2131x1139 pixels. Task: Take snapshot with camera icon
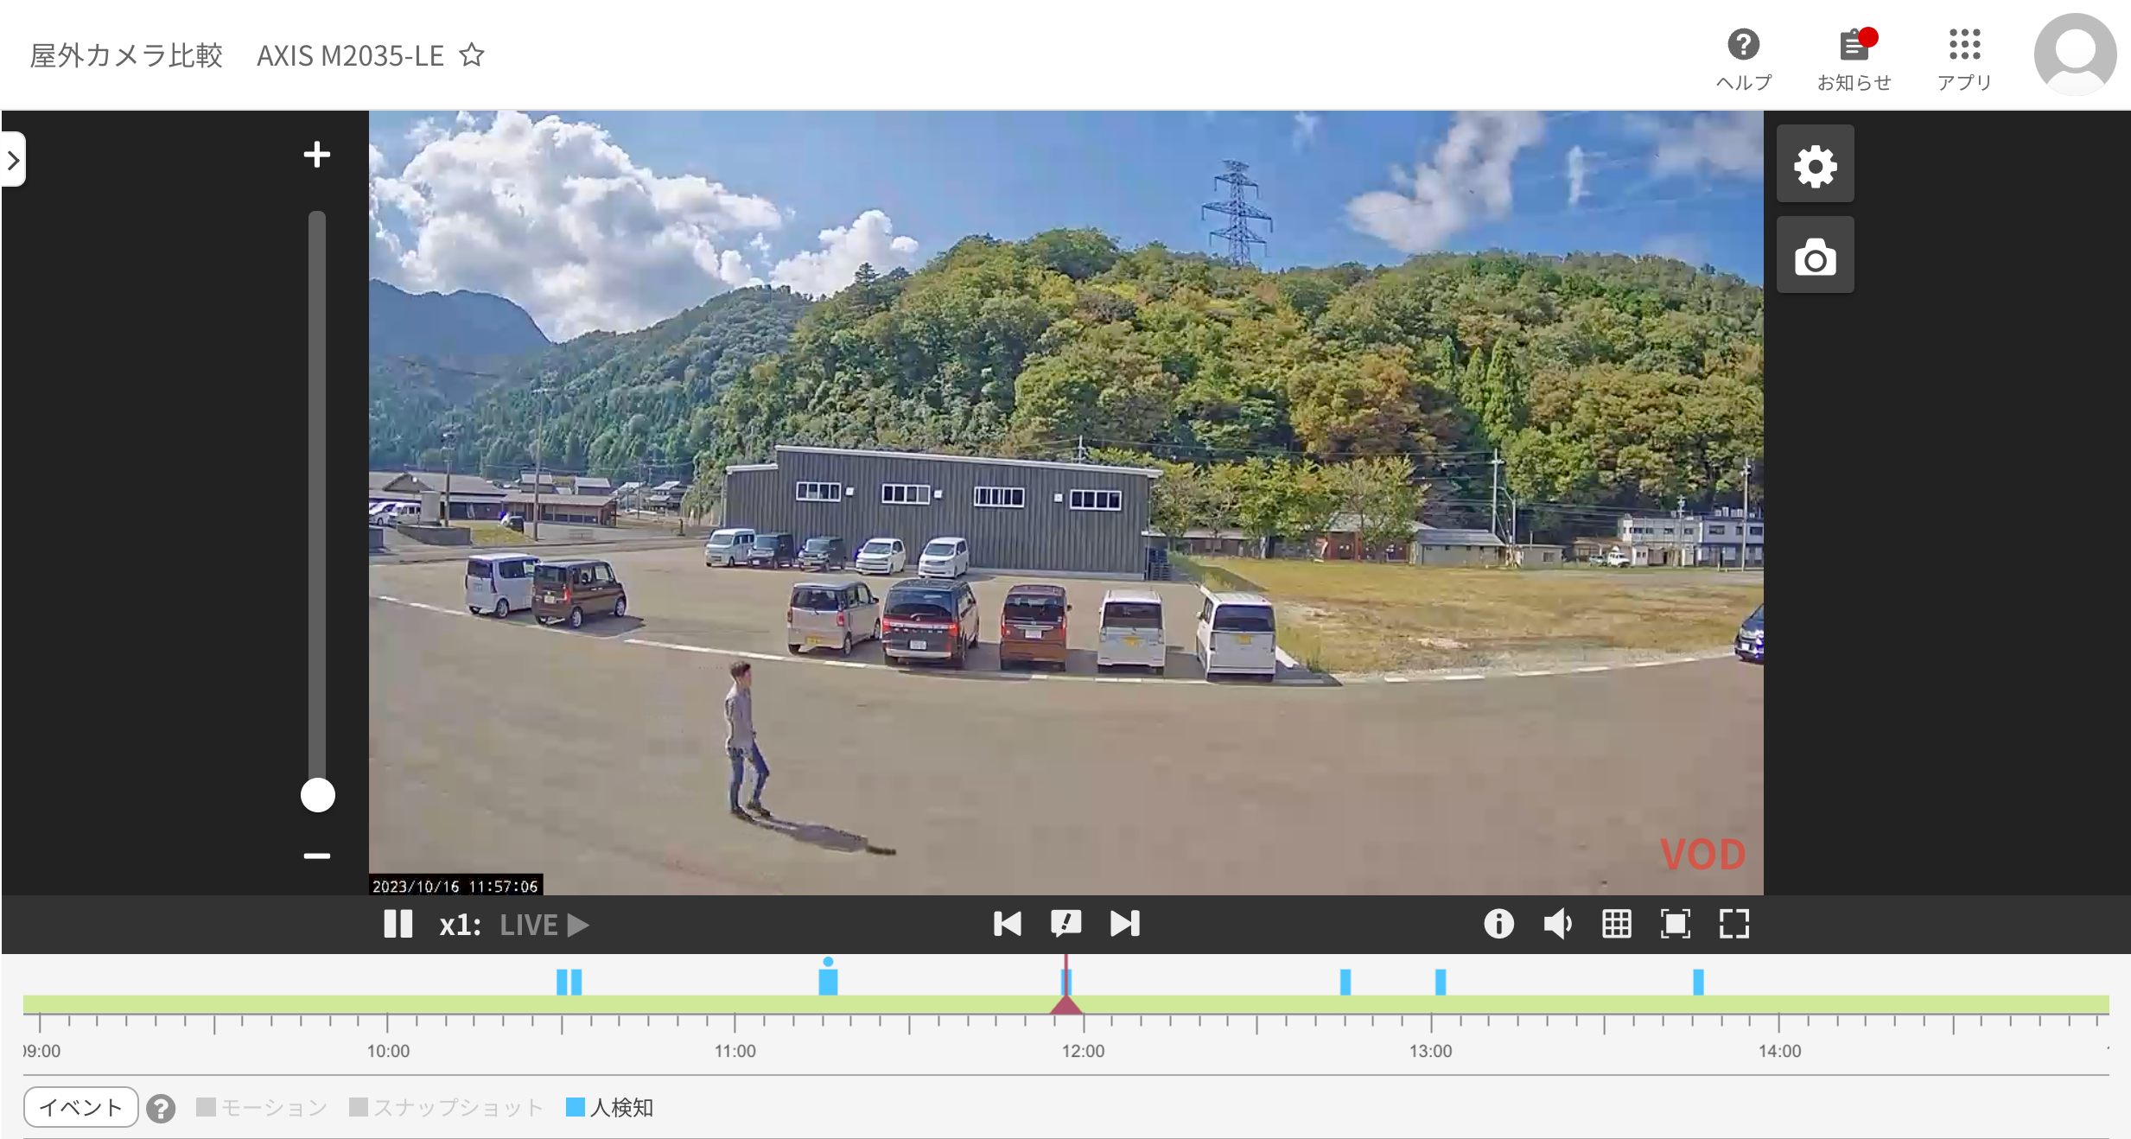1815,257
